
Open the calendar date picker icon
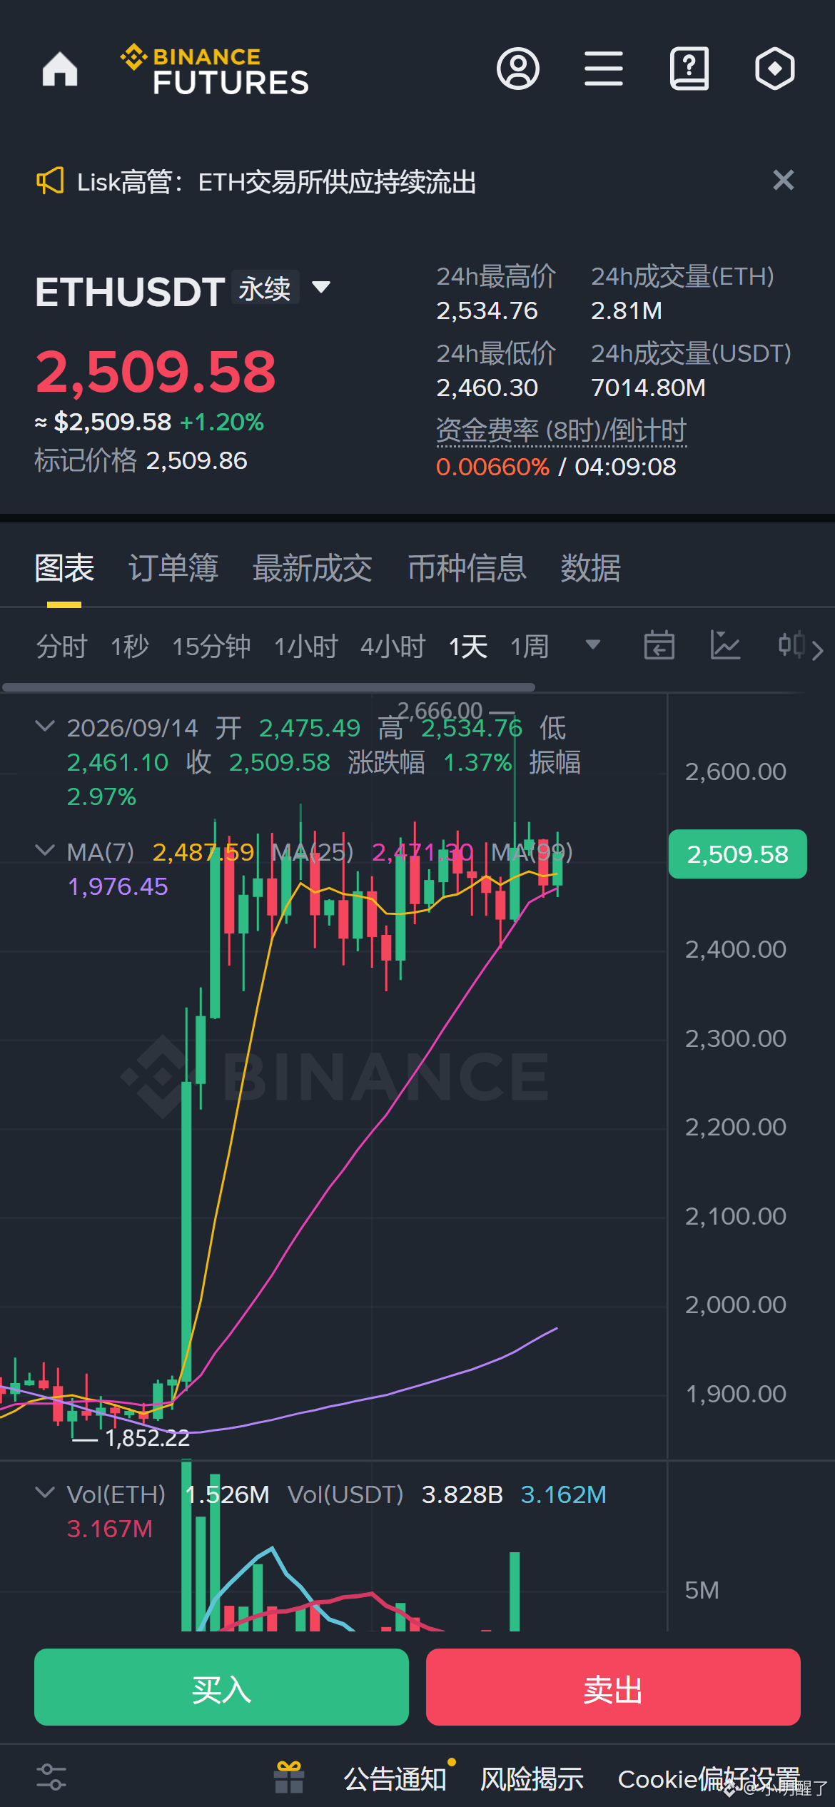659,646
